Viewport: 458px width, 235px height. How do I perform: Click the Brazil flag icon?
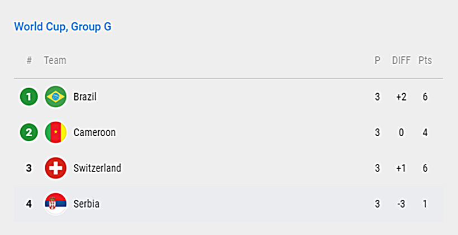[55, 97]
